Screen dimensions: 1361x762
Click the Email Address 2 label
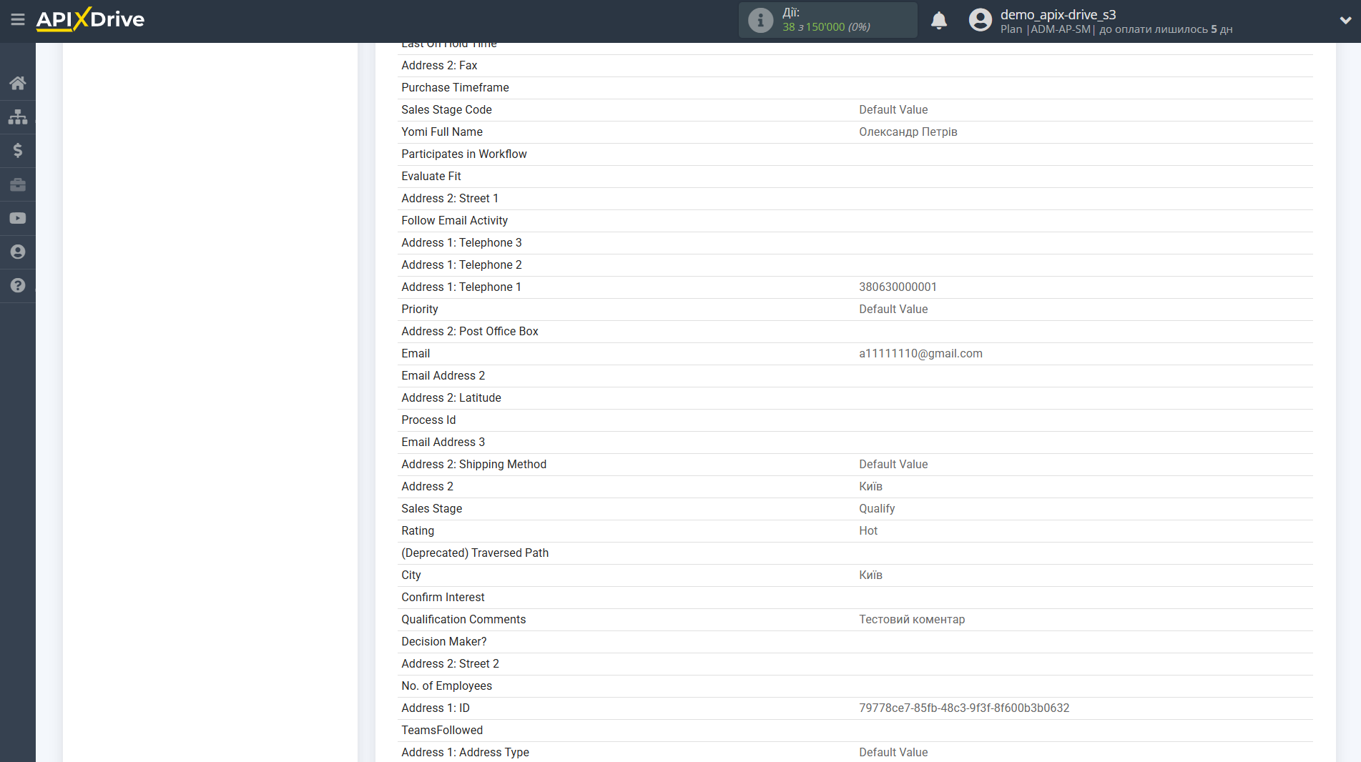(443, 375)
